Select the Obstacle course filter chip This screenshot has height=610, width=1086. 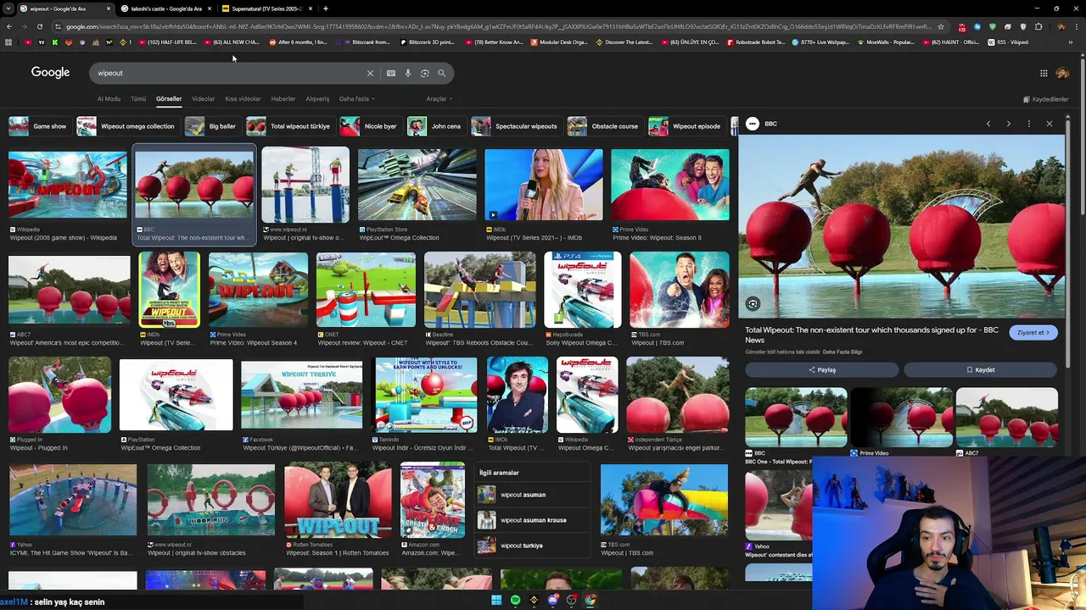click(x=604, y=126)
